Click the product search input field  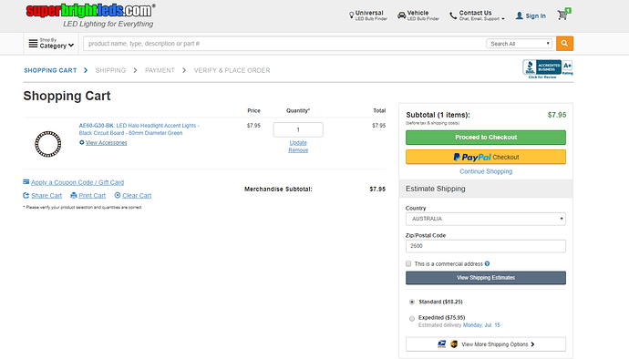(284, 44)
